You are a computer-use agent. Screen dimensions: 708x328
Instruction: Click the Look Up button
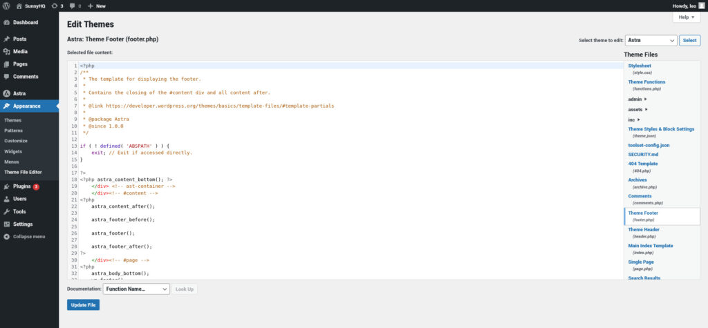coord(184,289)
